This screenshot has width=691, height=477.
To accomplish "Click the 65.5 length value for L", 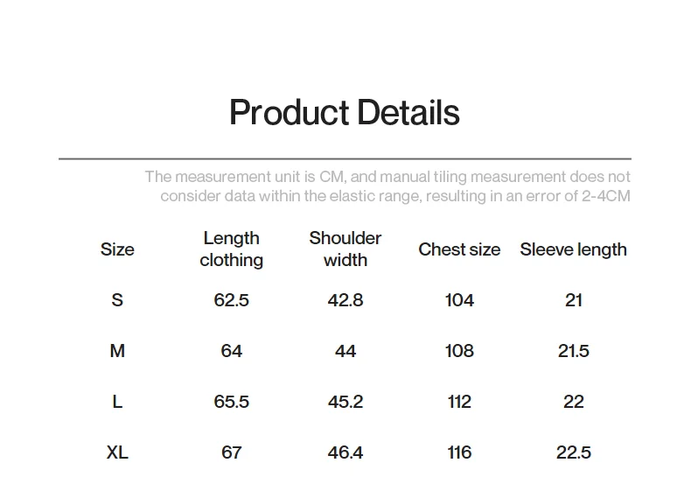I will [x=231, y=402].
